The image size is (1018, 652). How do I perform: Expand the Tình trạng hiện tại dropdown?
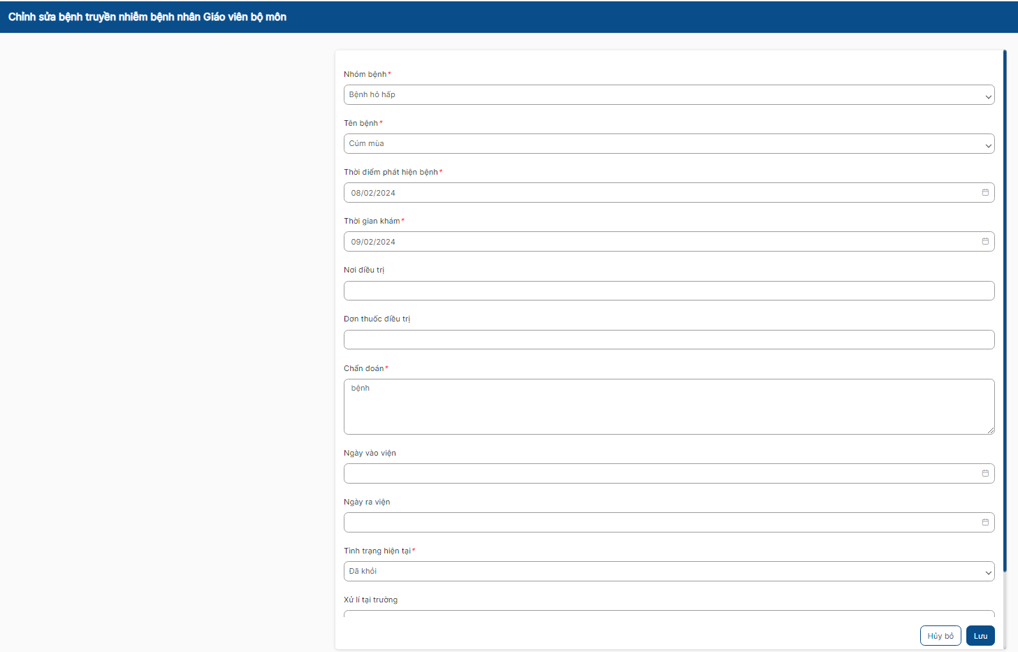(669, 572)
